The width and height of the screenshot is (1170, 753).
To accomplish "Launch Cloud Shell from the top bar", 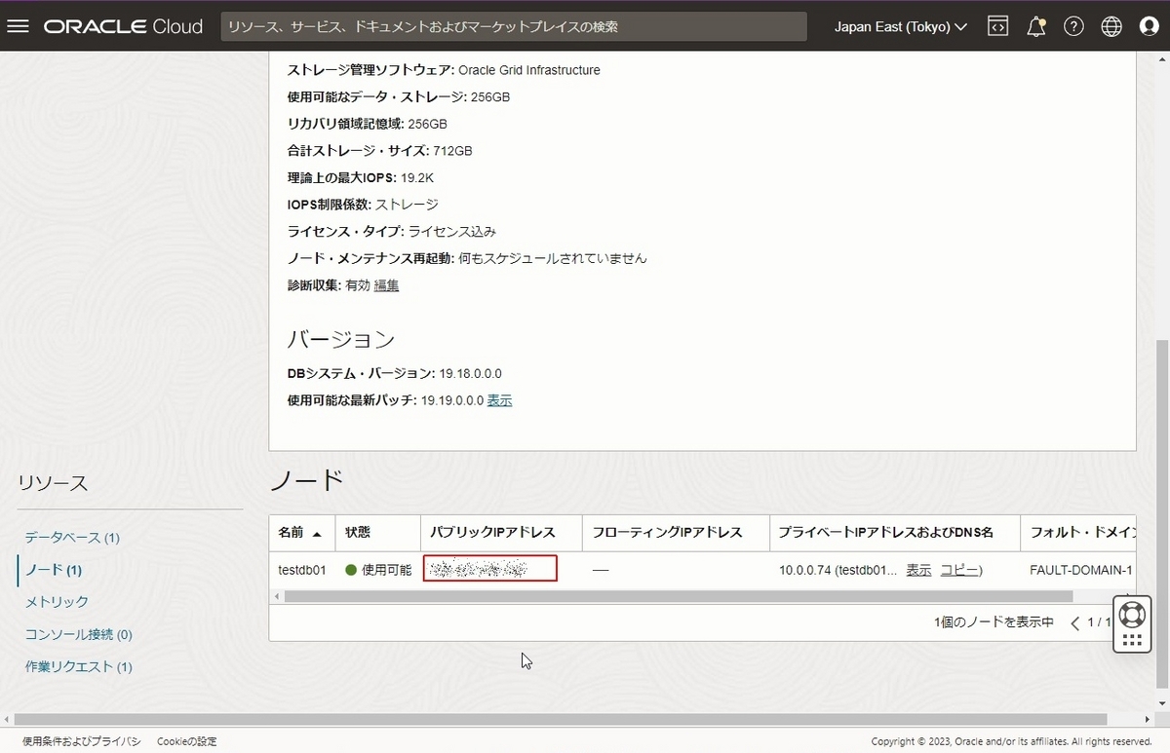I will point(997,26).
